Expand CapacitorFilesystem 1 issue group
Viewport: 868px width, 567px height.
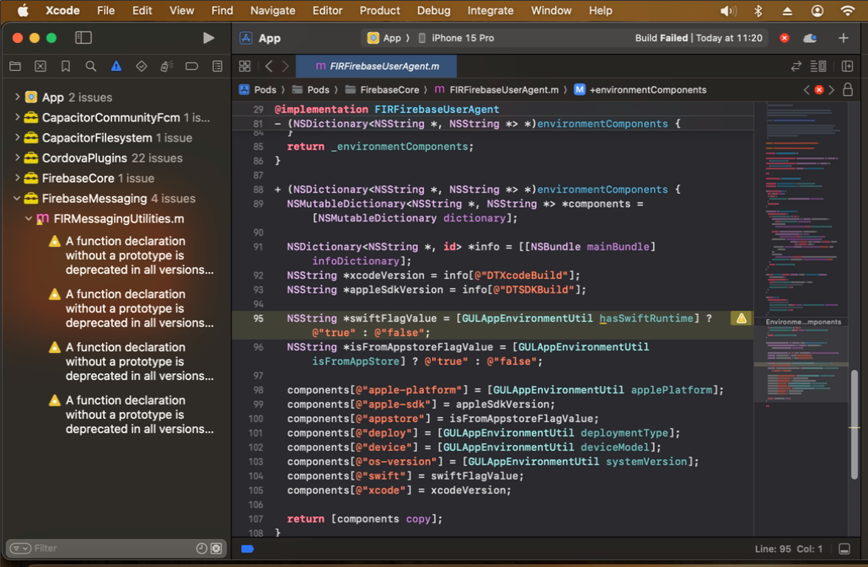(17, 137)
